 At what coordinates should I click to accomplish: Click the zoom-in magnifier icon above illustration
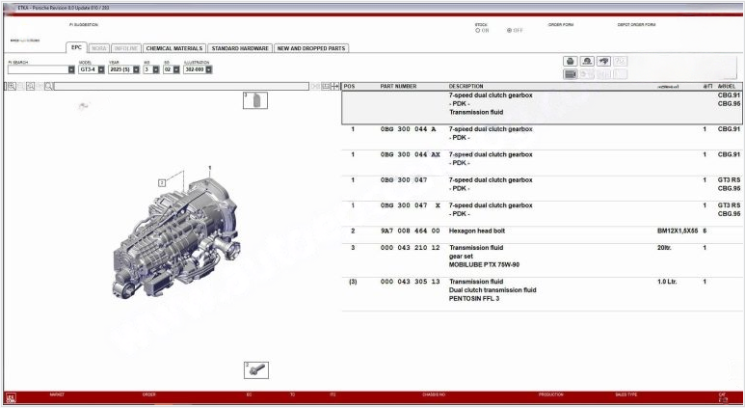tap(11, 86)
